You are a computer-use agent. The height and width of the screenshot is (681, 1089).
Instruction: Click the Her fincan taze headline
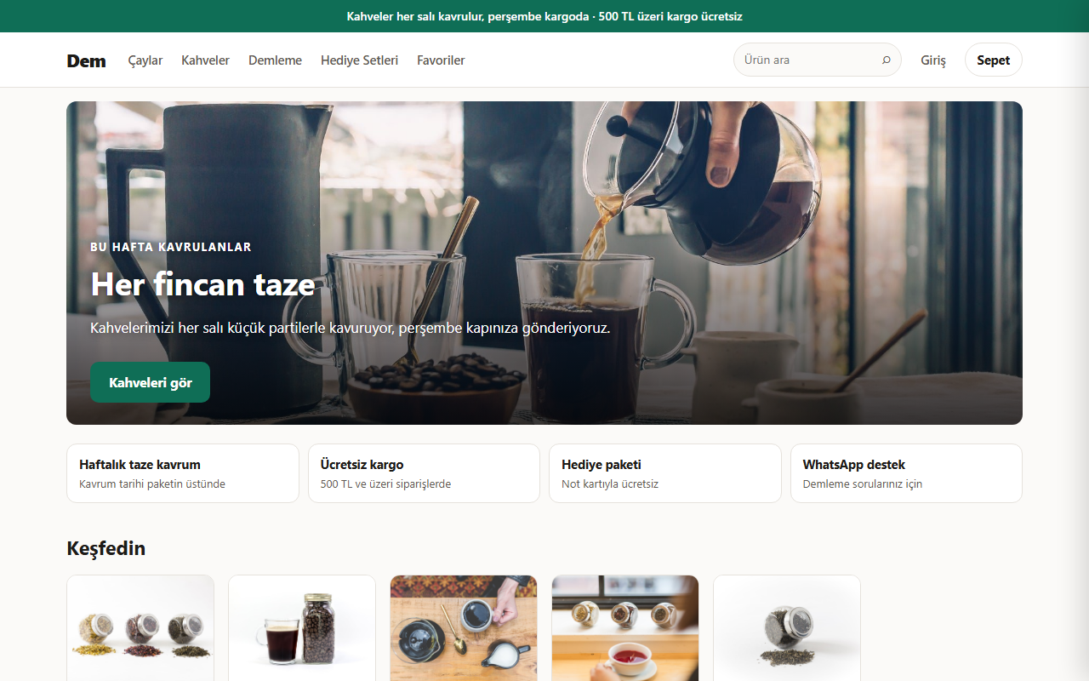point(202,284)
